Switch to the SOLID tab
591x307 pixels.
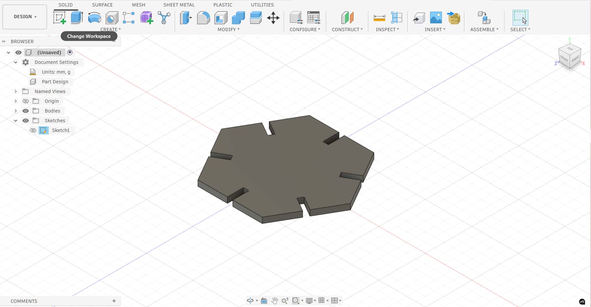[x=65, y=5]
